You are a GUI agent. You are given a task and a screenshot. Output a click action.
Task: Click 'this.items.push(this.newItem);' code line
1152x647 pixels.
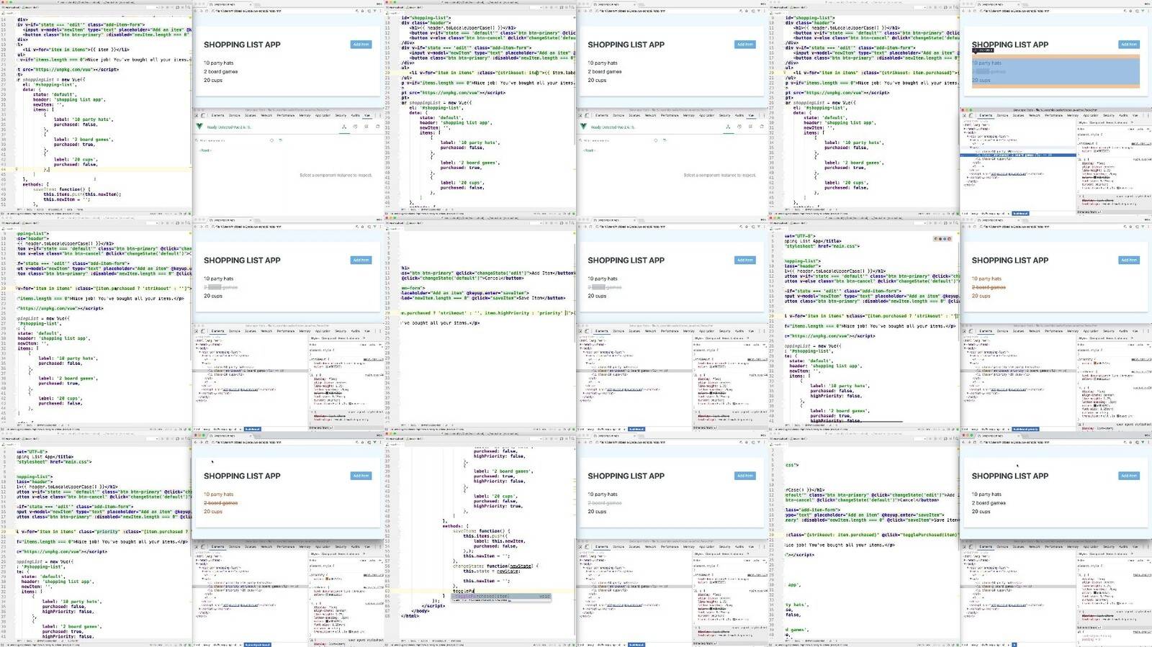click(x=82, y=194)
